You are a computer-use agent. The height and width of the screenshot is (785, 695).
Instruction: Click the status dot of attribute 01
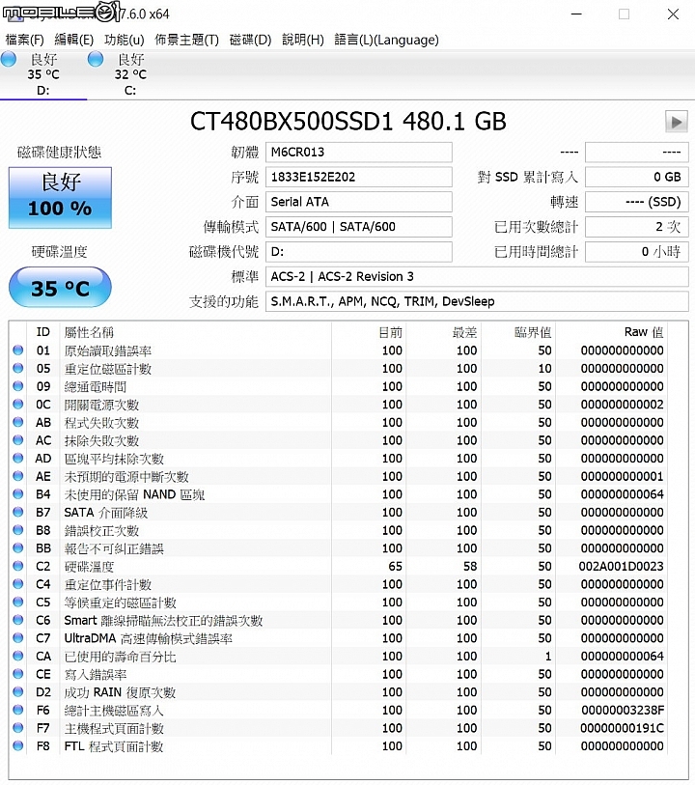(18, 350)
